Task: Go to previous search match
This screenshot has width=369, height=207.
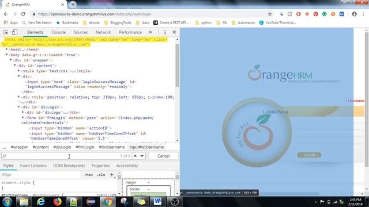Action: click(x=135, y=156)
